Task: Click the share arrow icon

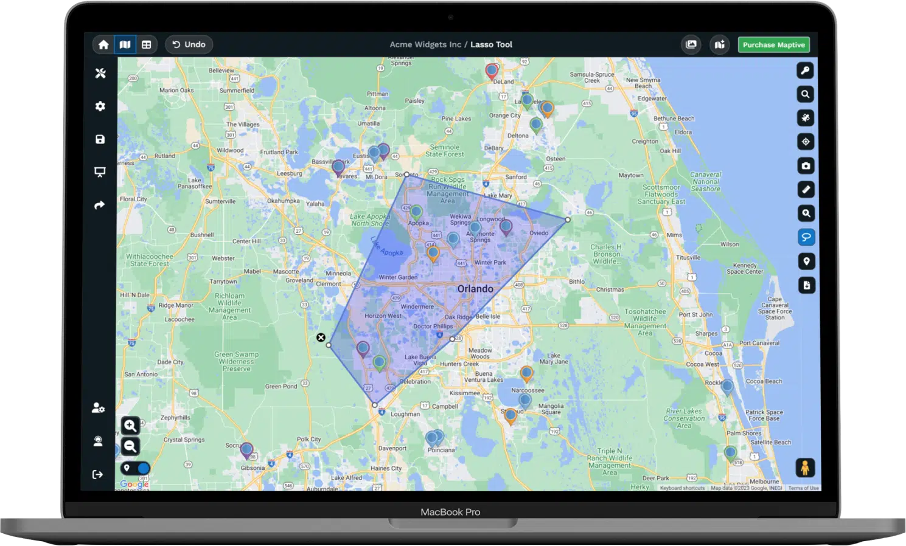Action: pyautogui.click(x=100, y=205)
